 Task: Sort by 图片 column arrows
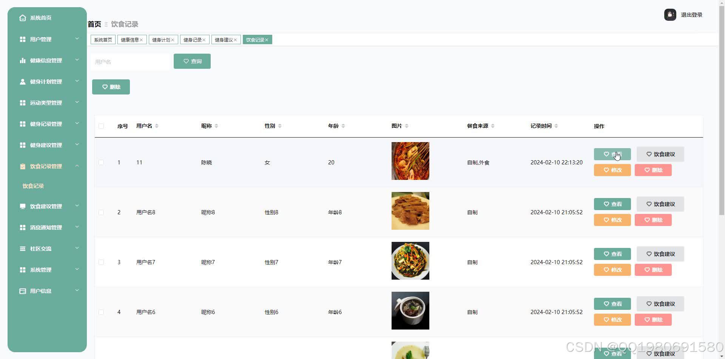point(407,126)
